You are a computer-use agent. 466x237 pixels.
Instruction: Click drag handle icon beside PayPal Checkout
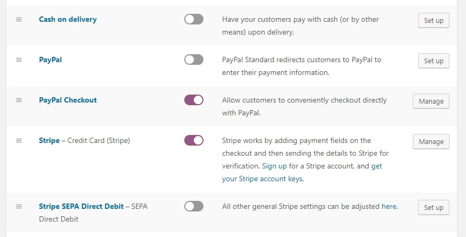pos(19,100)
